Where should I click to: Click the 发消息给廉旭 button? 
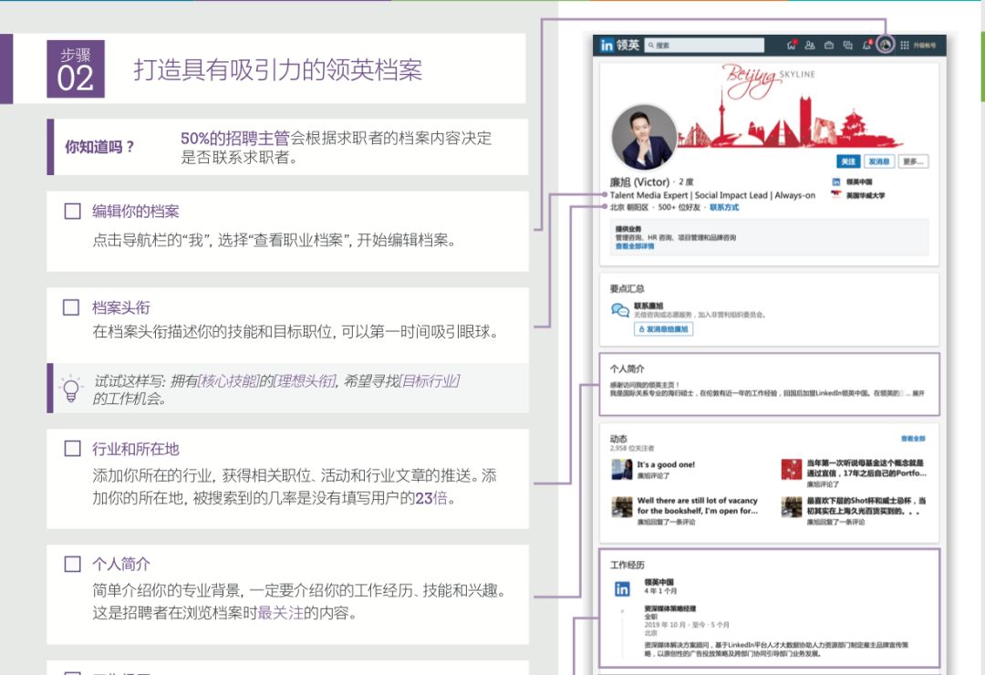663,328
